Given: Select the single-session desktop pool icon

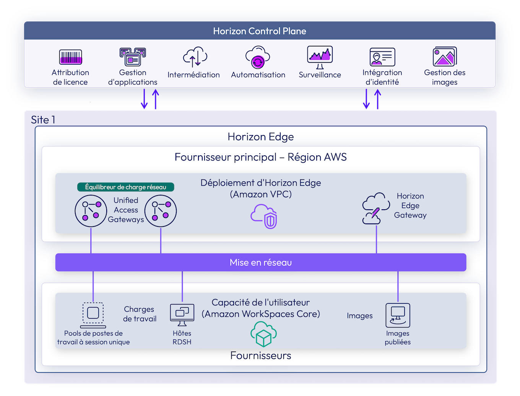Looking at the screenshot, I should (93, 315).
